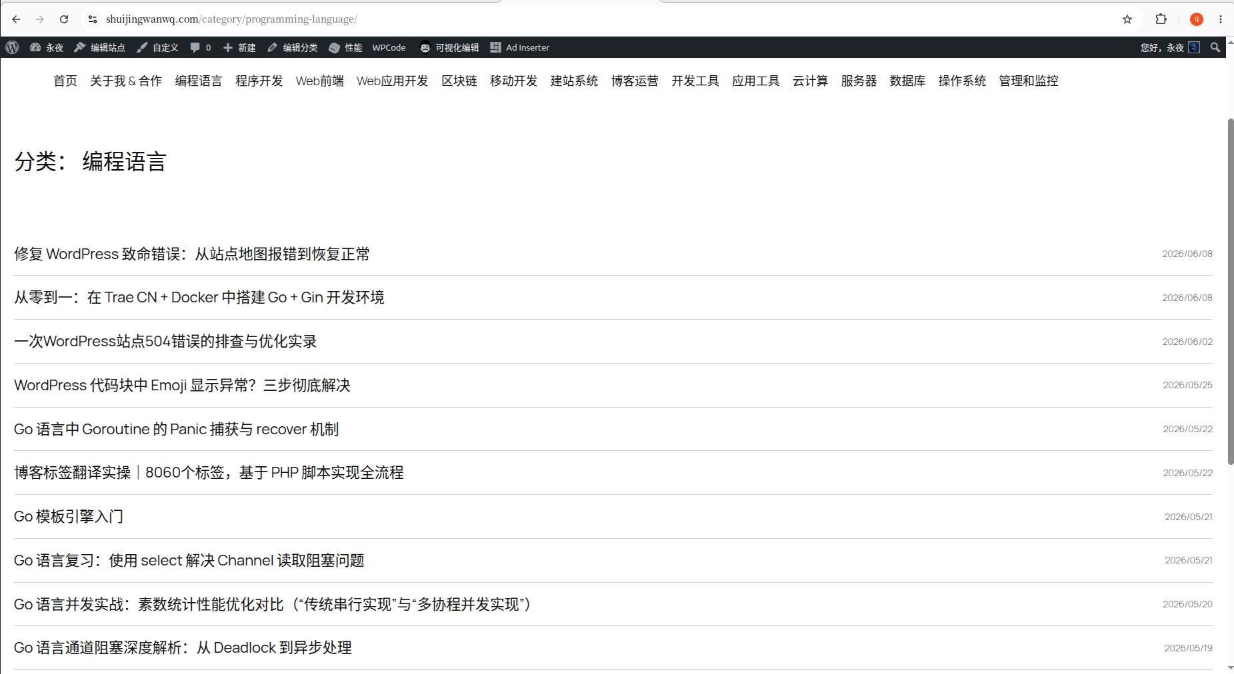Open post on select 解决 Channel 读取阻塞
The image size is (1234, 674).
(x=189, y=560)
